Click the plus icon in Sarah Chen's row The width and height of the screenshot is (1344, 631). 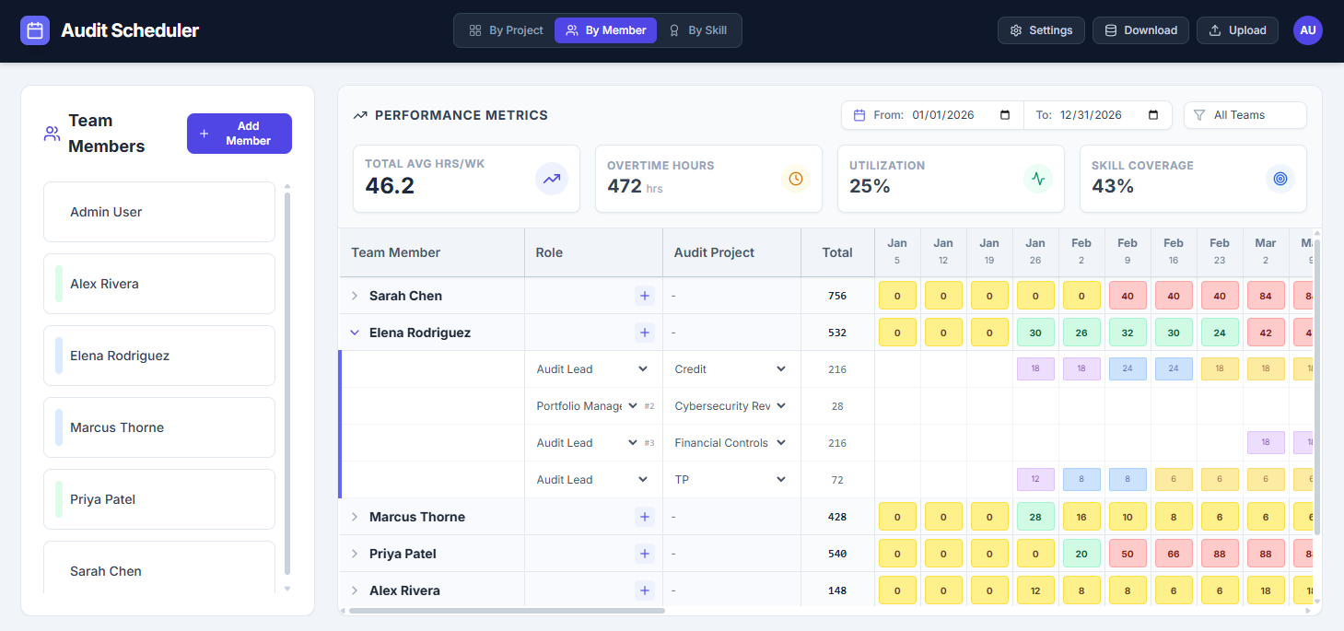click(644, 296)
